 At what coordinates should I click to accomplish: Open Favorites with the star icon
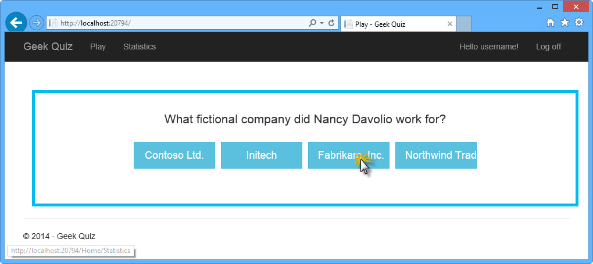click(565, 23)
